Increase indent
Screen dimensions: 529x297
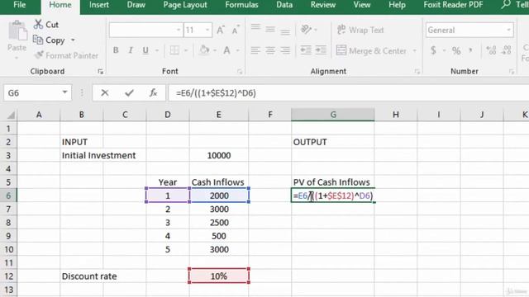[321, 50]
